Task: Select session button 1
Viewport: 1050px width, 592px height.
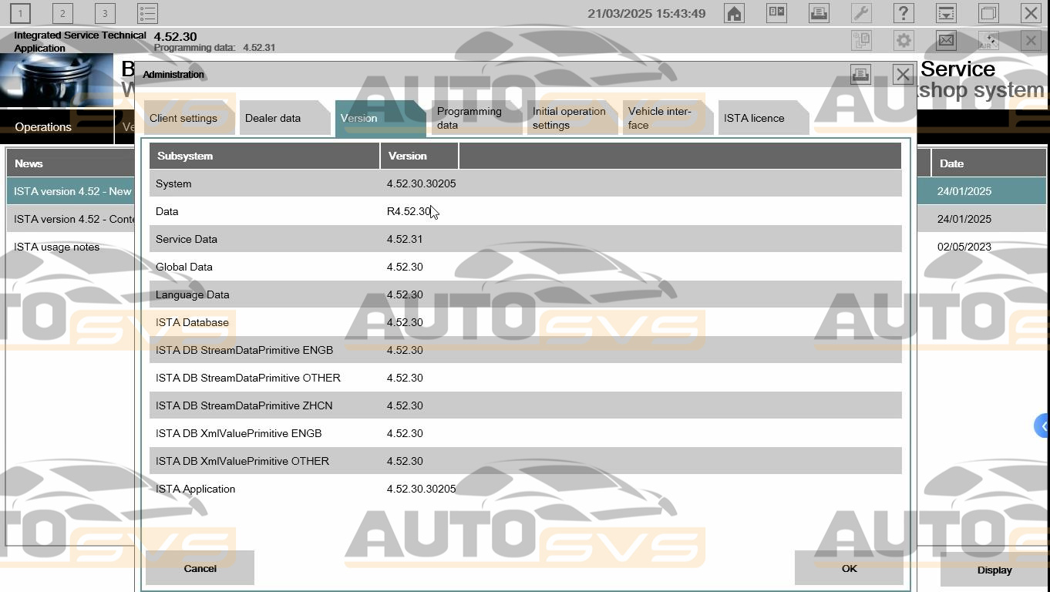Action: pos(20,13)
